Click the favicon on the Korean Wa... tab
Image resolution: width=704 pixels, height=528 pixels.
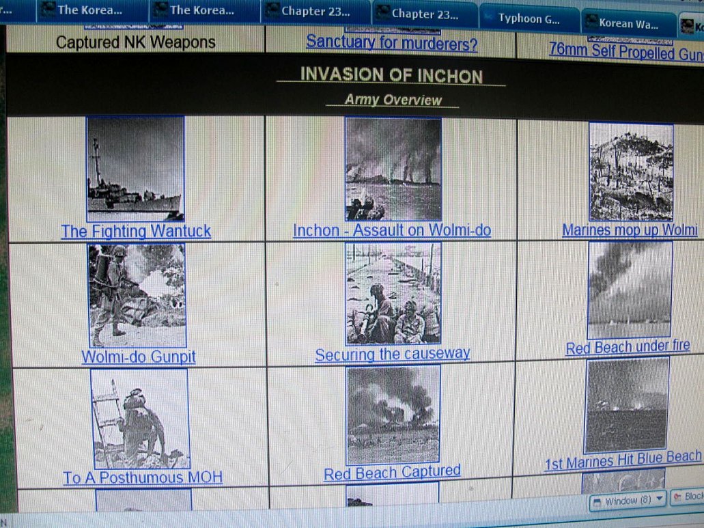(592, 22)
